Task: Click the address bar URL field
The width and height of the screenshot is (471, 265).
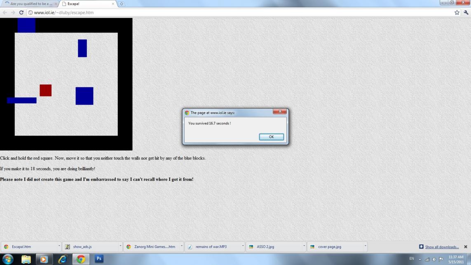Action: (x=240, y=12)
